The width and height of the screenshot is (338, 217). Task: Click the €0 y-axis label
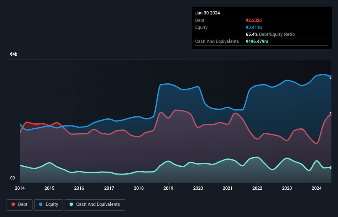tap(12, 178)
